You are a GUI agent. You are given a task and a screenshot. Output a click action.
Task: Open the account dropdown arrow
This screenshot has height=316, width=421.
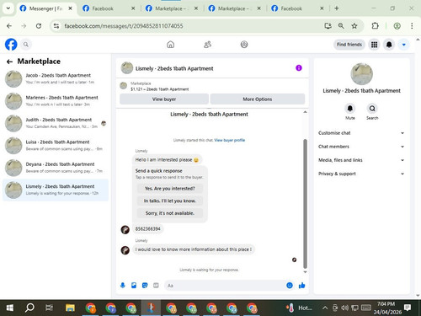click(404, 45)
